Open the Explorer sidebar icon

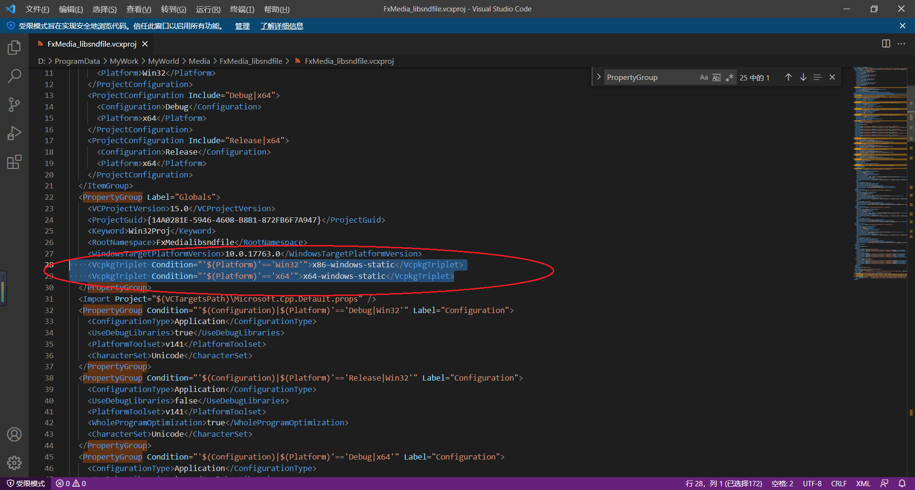14,47
